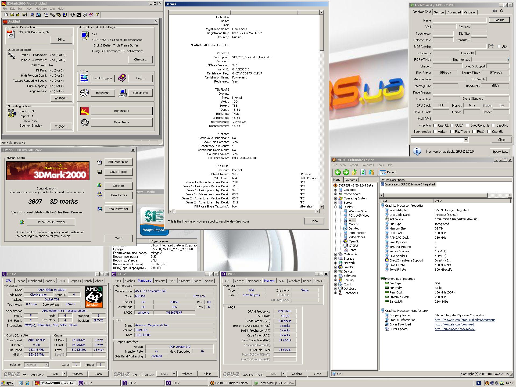The image size is (516, 387).
Task: Click GPU-Z refresh icon
Action: [501, 11]
